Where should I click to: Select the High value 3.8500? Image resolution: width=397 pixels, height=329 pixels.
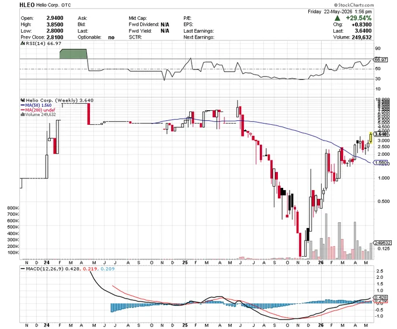[x=55, y=24]
